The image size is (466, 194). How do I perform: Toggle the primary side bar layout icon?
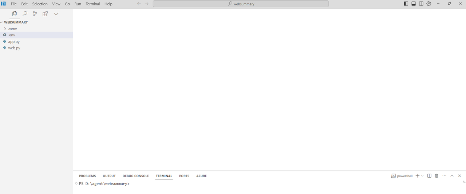[406, 4]
